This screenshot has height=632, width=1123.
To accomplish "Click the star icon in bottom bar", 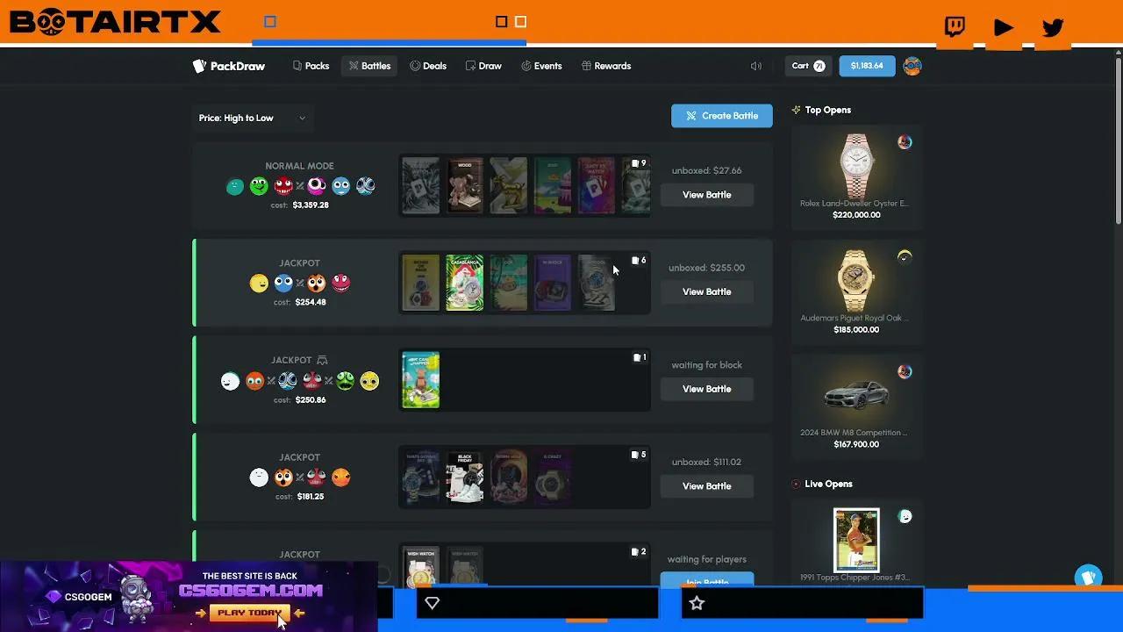I will click(x=697, y=603).
